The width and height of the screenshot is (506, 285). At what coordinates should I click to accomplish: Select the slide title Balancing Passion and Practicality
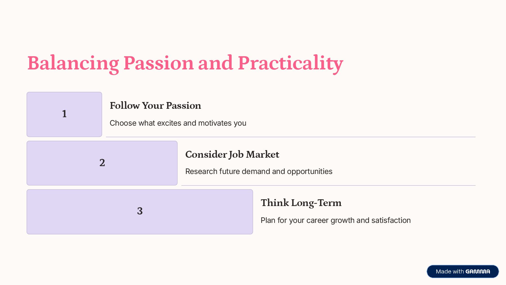(x=185, y=63)
